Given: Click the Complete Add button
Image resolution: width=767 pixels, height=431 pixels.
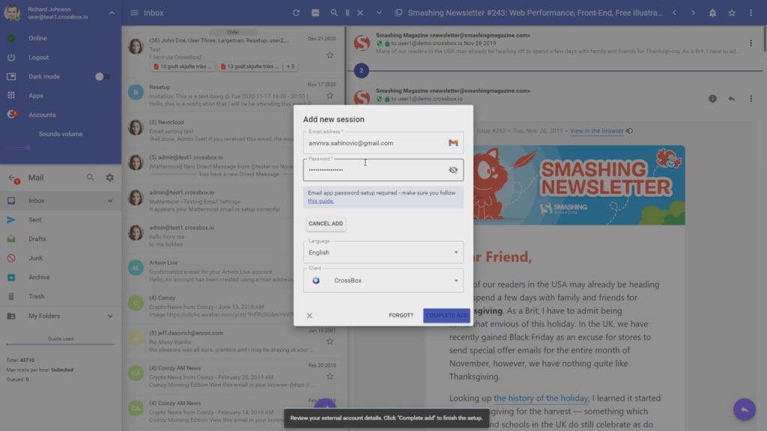Looking at the screenshot, I should (446, 315).
